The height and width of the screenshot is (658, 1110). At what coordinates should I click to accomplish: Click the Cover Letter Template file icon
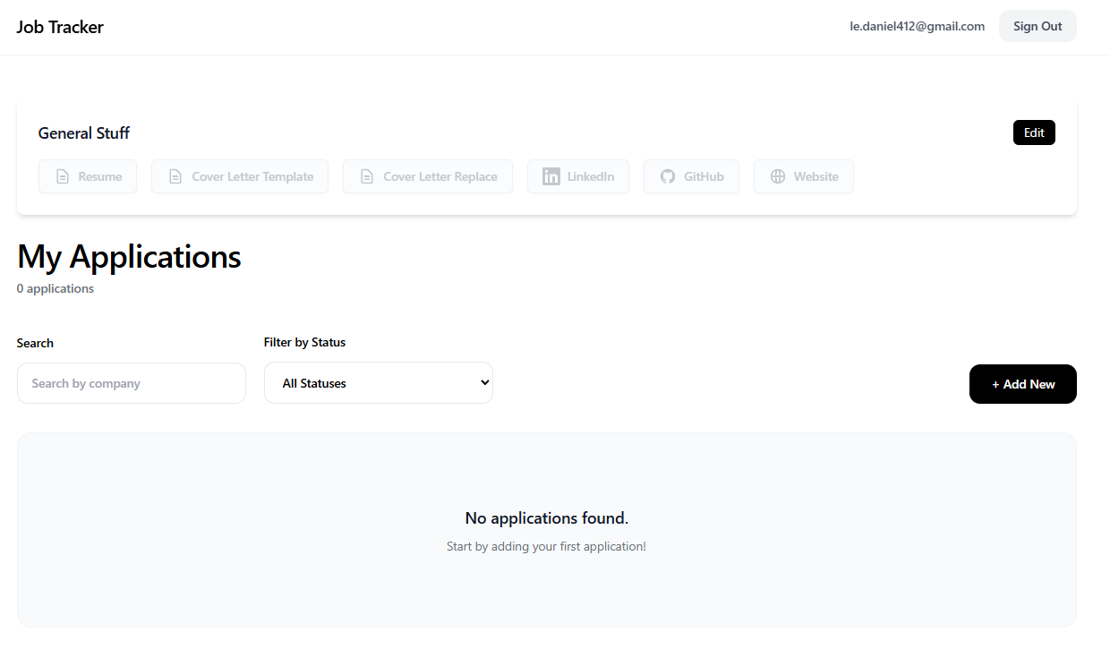[175, 177]
